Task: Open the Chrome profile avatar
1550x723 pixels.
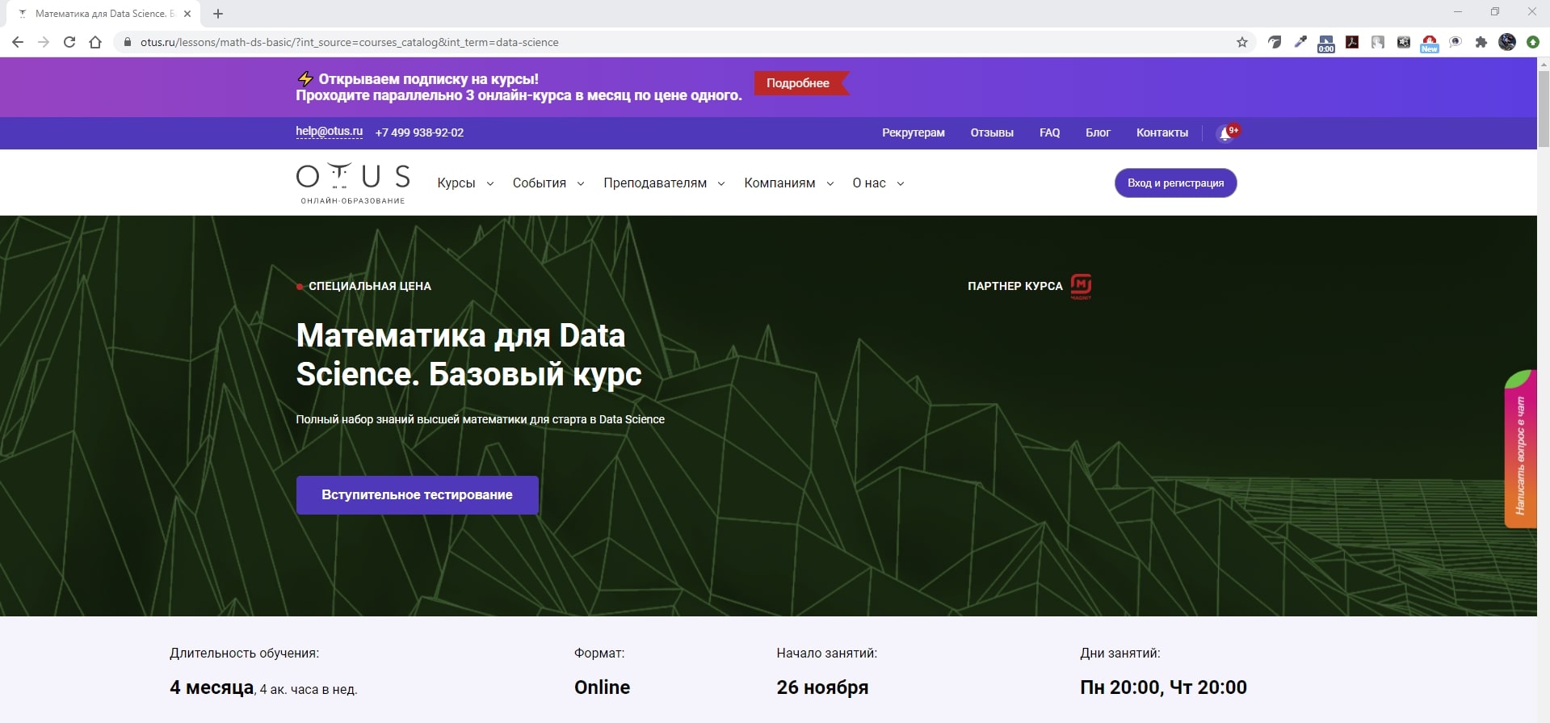Action: (1507, 42)
